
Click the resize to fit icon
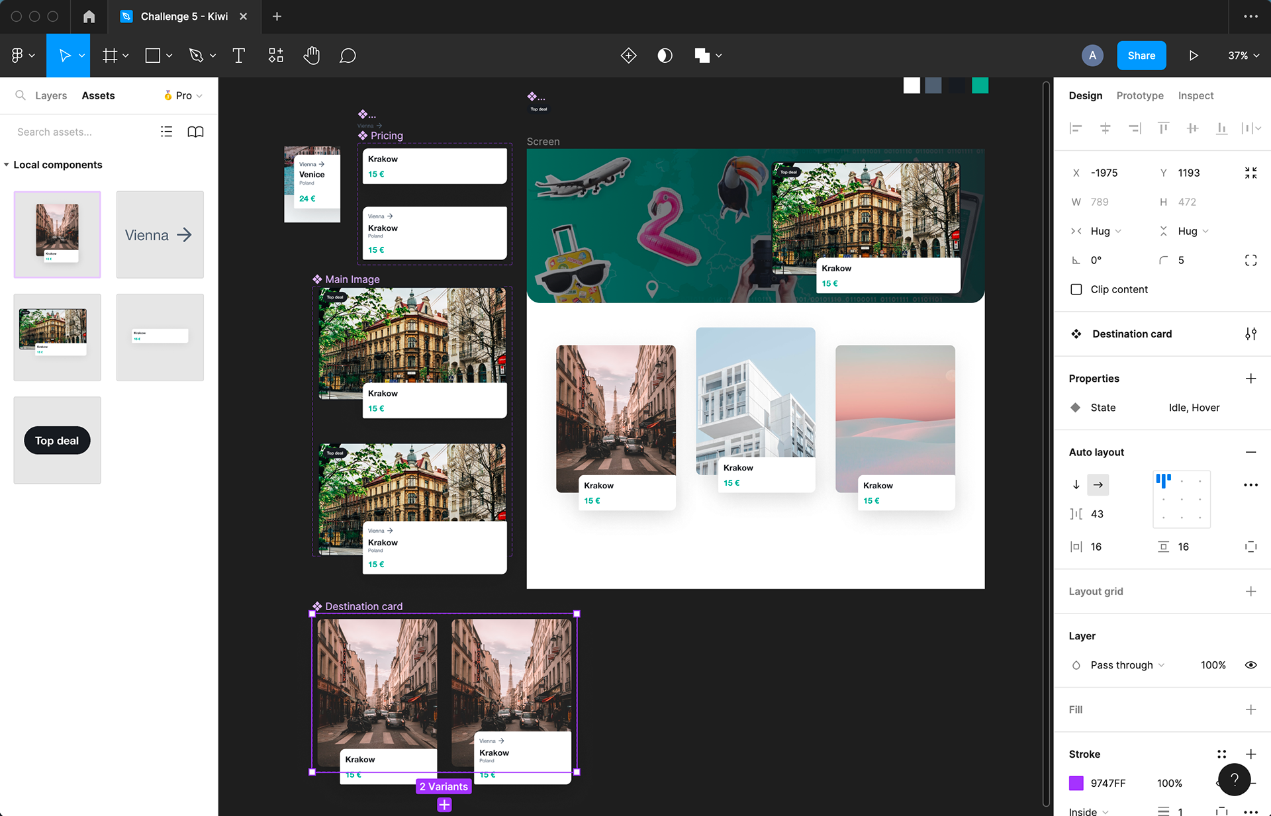tap(1250, 173)
